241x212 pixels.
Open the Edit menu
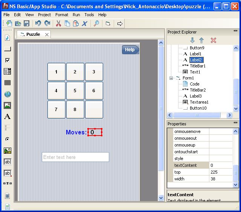click(17, 15)
